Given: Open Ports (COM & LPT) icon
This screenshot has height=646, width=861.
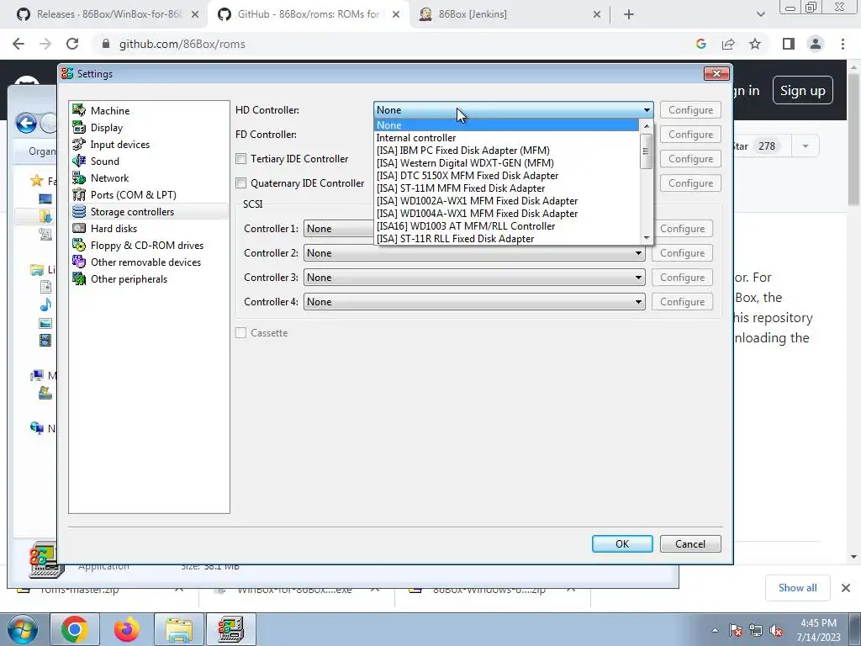Looking at the screenshot, I should point(79,195).
